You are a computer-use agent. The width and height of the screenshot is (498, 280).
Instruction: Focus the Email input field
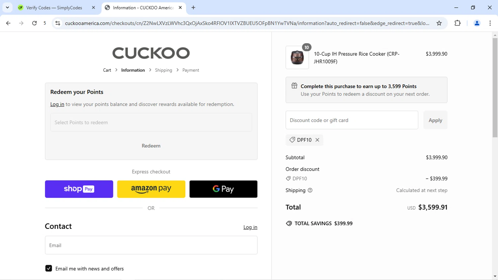coord(151,245)
